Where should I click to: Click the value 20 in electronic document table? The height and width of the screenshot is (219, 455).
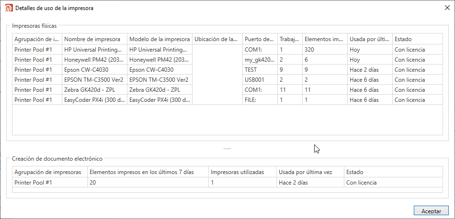(x=148, y=183)
